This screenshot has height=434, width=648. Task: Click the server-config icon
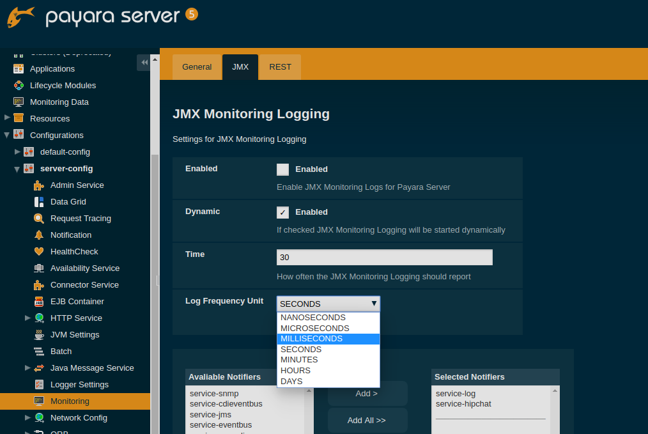click(x=29, y=168)
